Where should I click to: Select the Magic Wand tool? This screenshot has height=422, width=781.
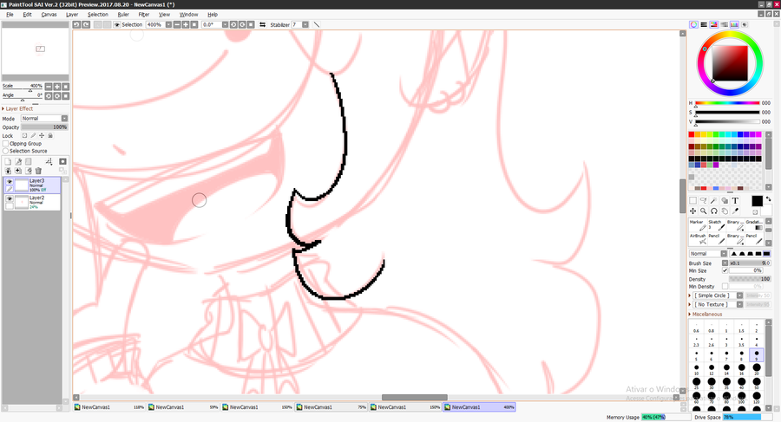tap(714, 200)
